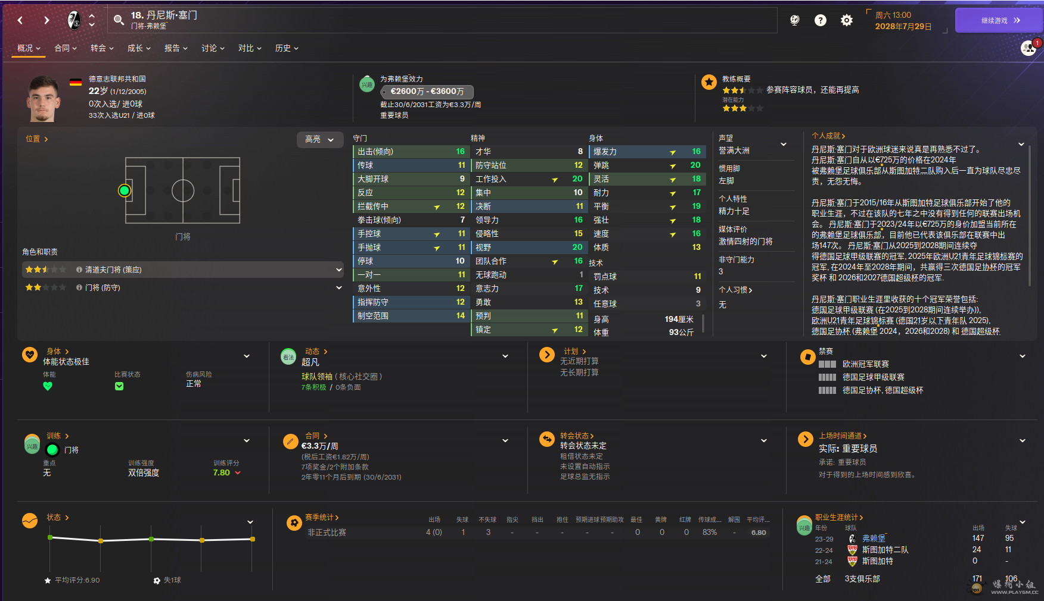This screenshot has width=1044, height=601.
Task: Click the coach summary star icon
Action: pyautogui.click(x=709, y=82)
